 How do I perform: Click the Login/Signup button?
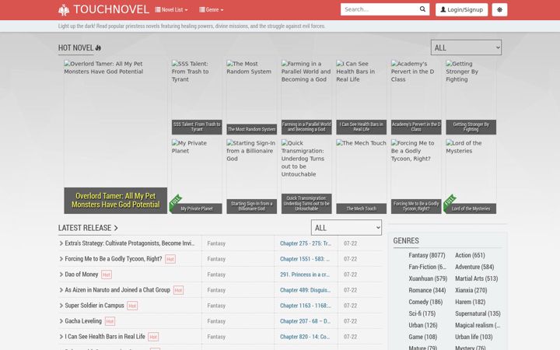click(461, 9)
